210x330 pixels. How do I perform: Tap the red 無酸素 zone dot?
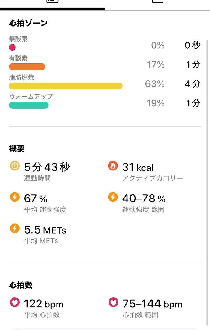pos(13,47)
